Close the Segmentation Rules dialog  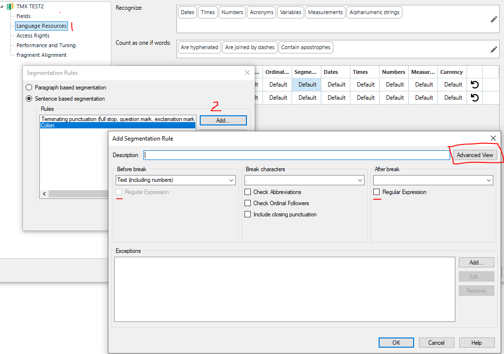click(247, 72)
